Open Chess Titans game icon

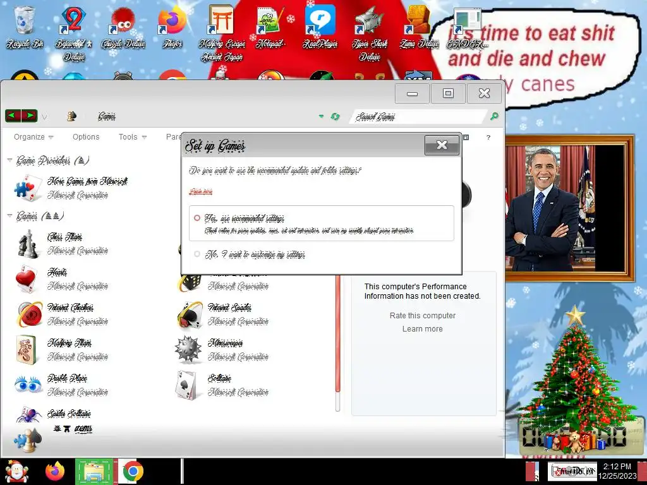tap(28, 244)
